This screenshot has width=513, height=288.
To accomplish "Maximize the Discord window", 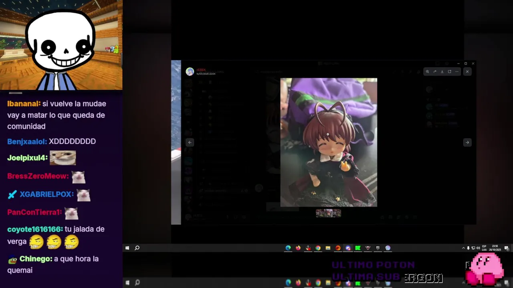I will point(466,63).
